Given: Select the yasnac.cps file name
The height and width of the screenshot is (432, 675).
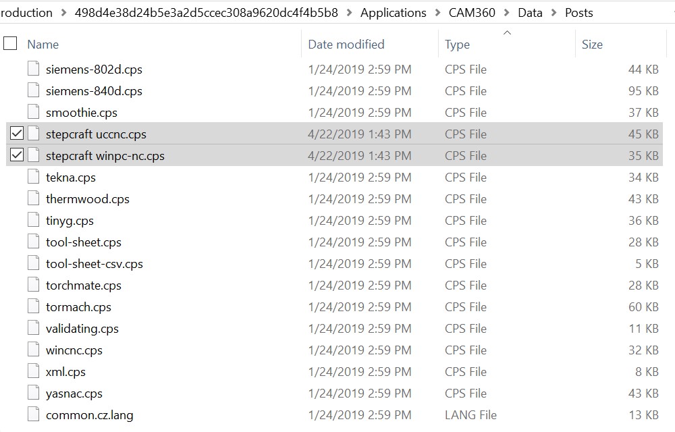Looking at the screenshot, I should pyautogui.click(x=74, y=394).
